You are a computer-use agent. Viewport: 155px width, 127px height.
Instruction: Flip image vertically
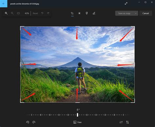[128, 122]
